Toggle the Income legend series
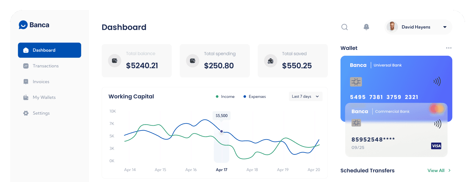This screenshot has height=182, width=475. tap(225, 97)
